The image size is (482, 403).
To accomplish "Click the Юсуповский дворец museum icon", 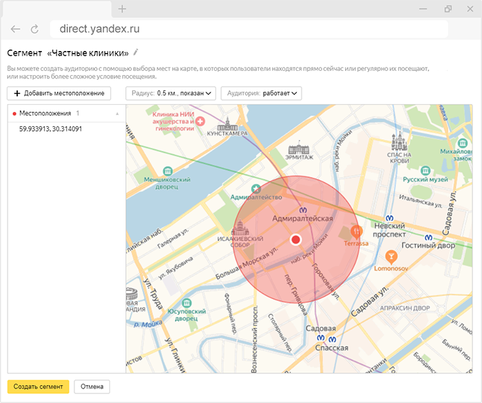I will coord(187,303).
